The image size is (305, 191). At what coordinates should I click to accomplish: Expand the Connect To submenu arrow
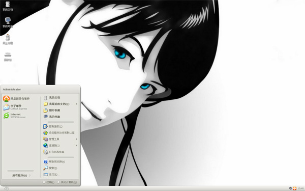click(x=77, y=145)
